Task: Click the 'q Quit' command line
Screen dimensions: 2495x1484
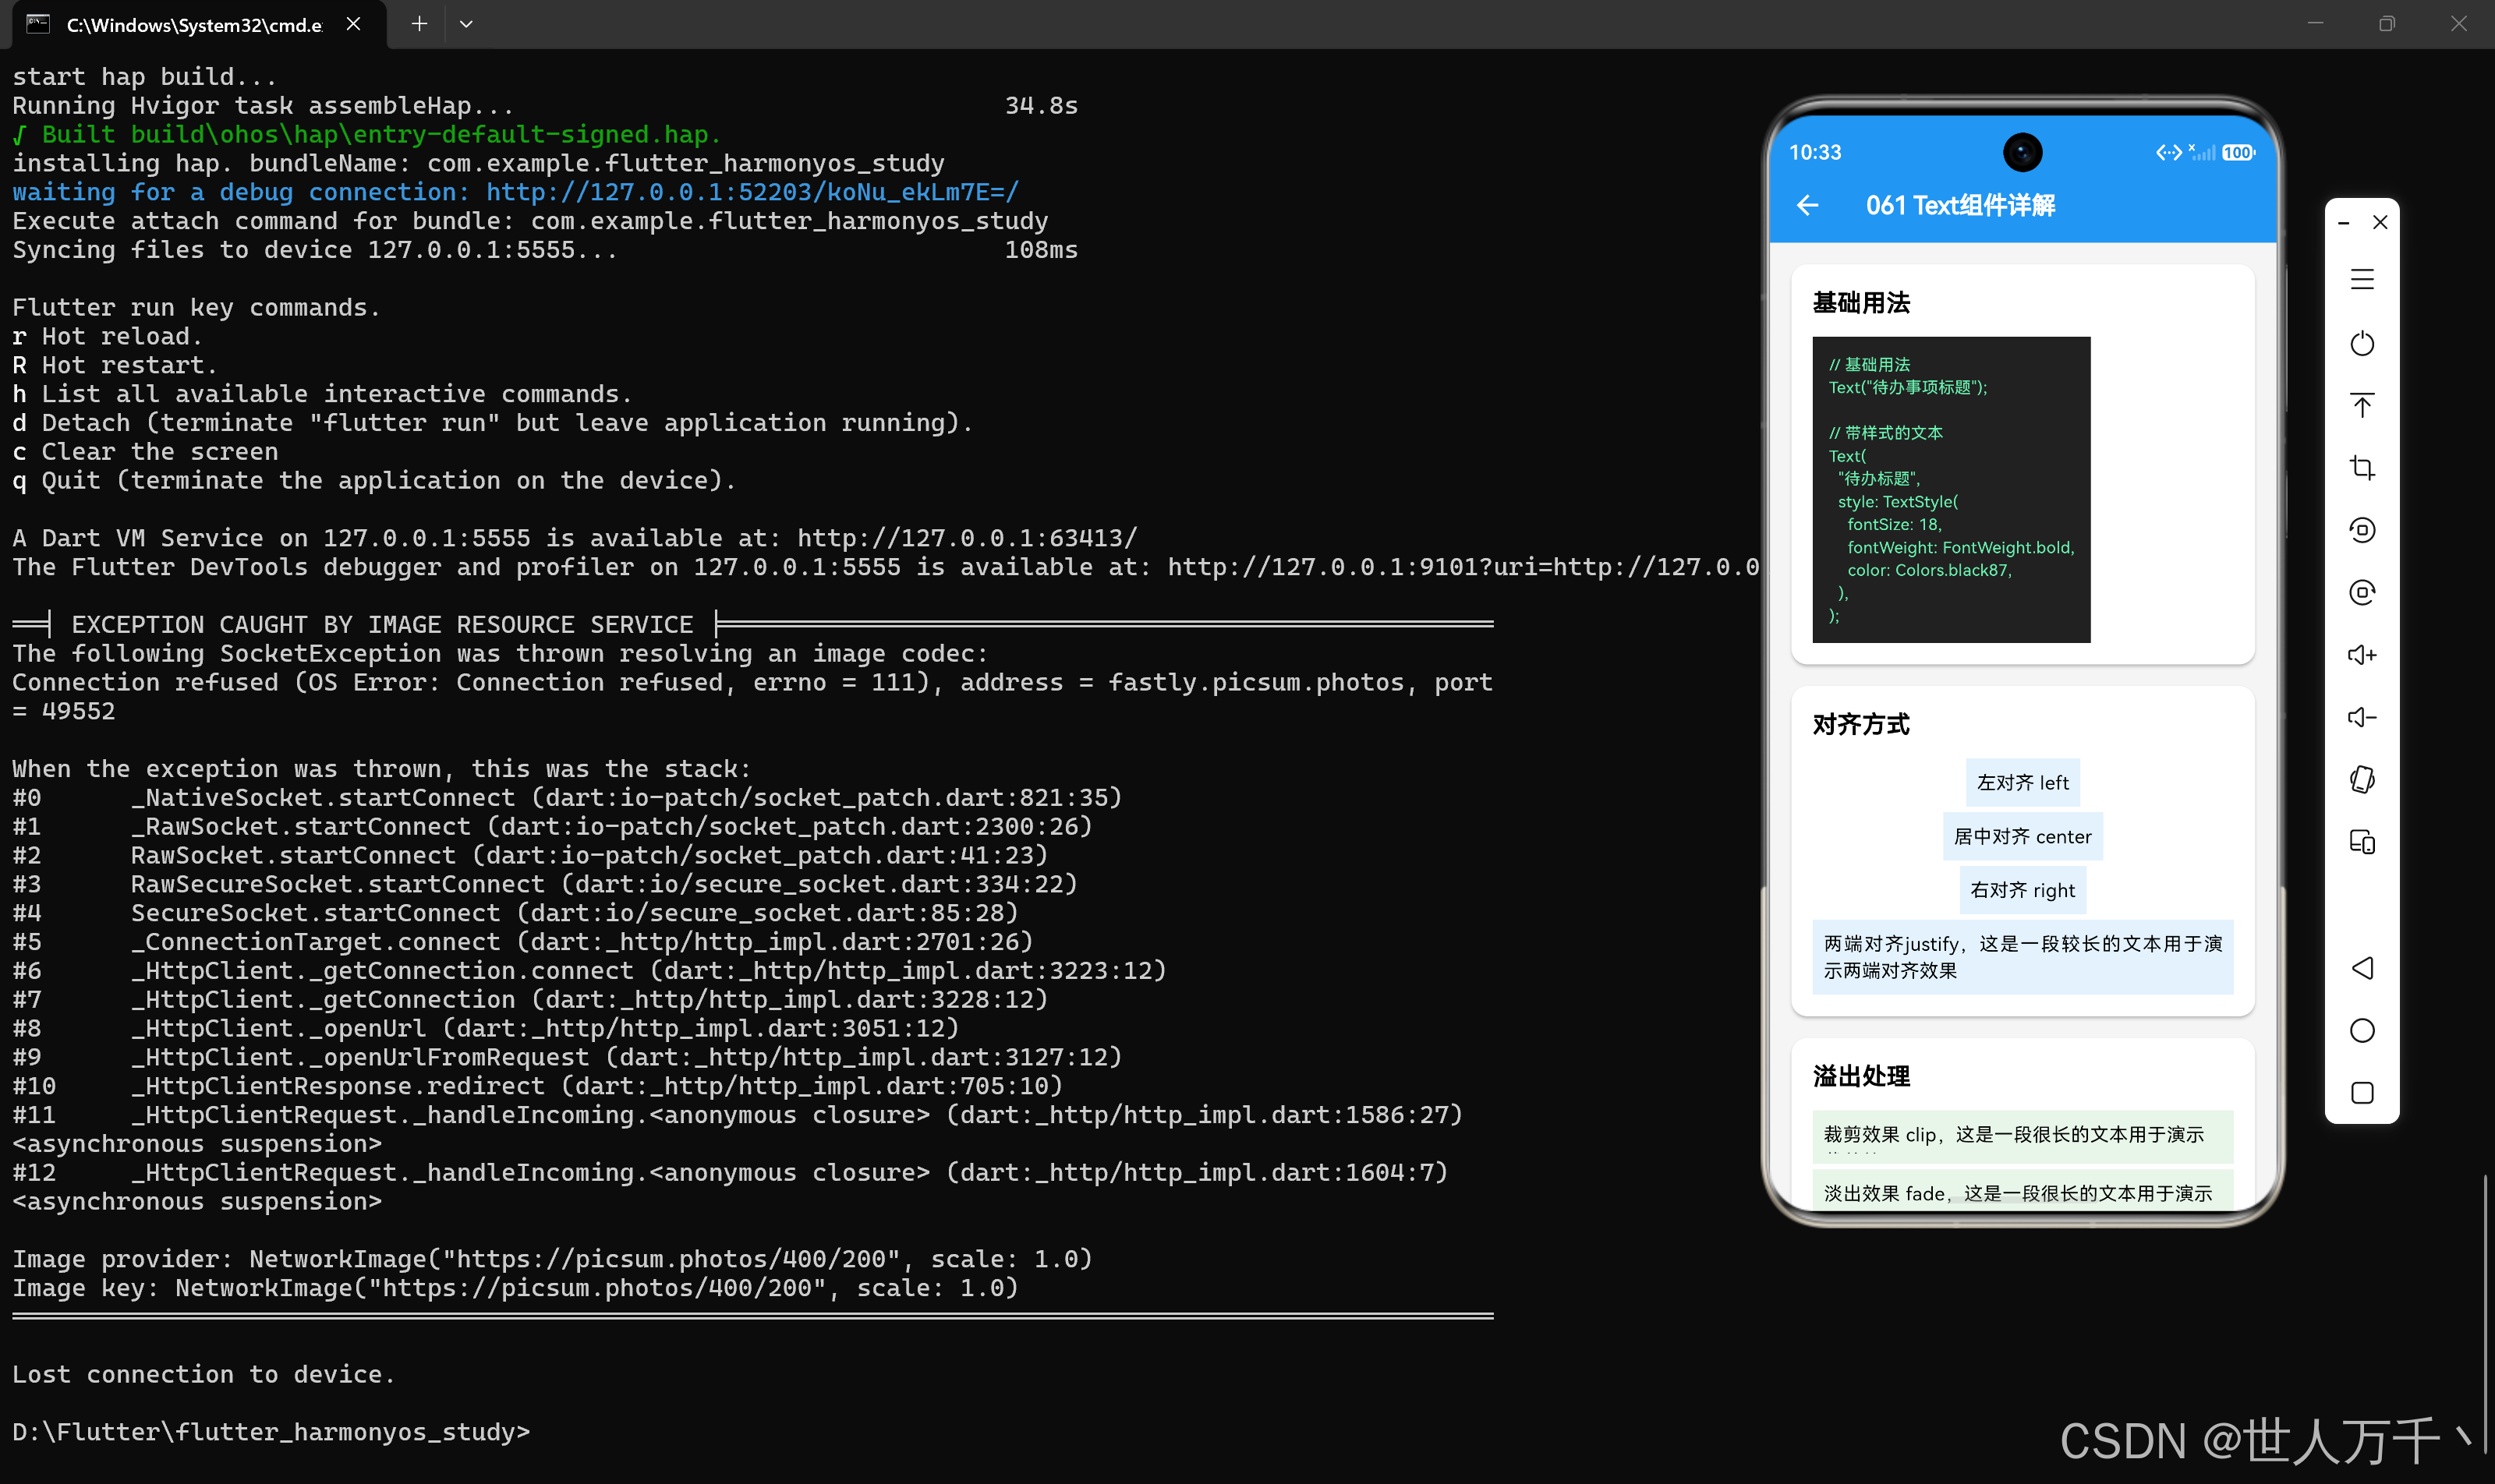Action: click(x=374, y=480)
